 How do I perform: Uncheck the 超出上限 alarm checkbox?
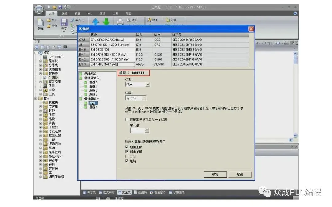(127, 147)
